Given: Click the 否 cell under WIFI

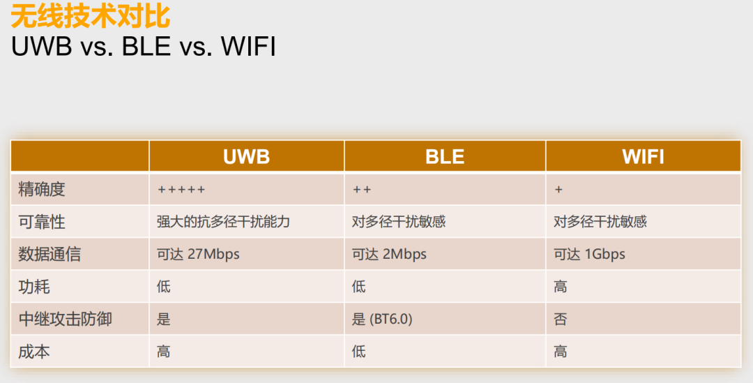Looking at the screenshot, I should [x=561, y=319].
